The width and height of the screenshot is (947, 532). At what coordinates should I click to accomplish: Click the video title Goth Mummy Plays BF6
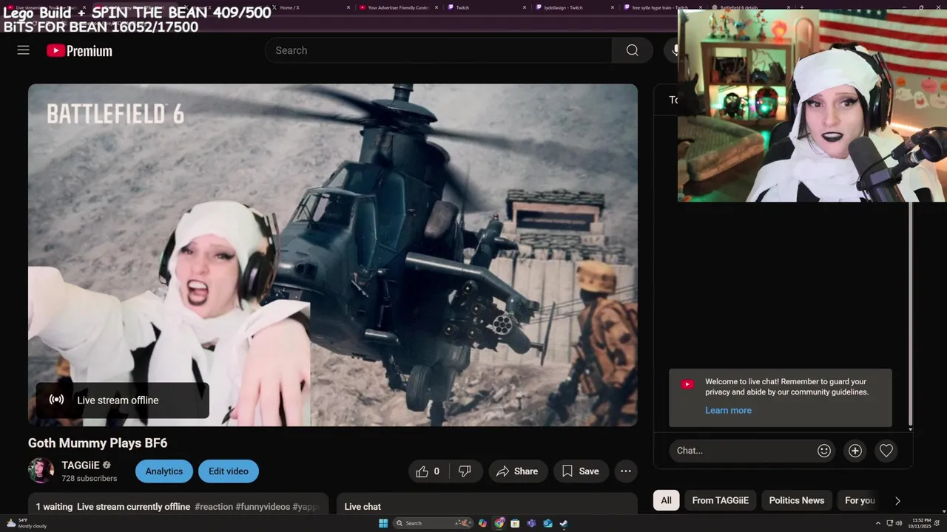(98, 443)
